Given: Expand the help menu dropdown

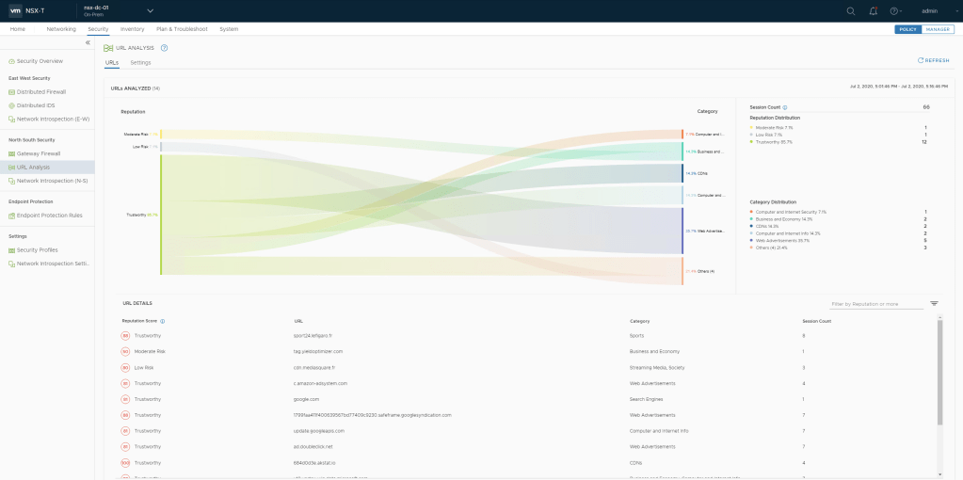Looking at the screenshot, I should [x=896, y=10].
